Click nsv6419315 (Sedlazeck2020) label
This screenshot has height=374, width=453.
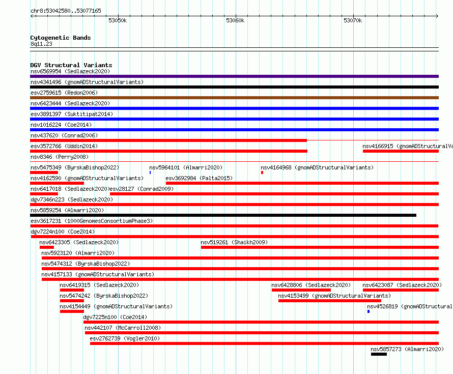[99, 285]
